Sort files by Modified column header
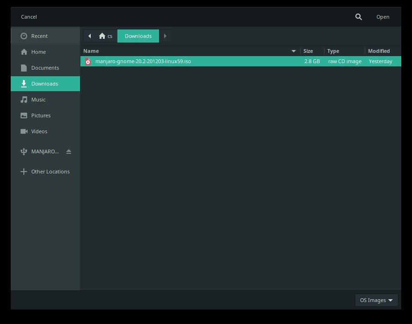This screenshot has width=412, height=324. click(383, 51)
